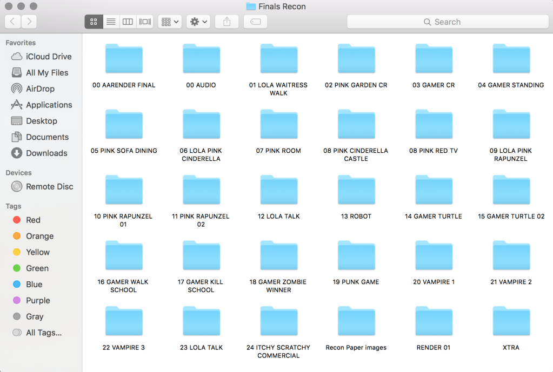The width and height of the screenshot is (553, 372).
Task: Switch to Cover Flow view
Action: 145,22
